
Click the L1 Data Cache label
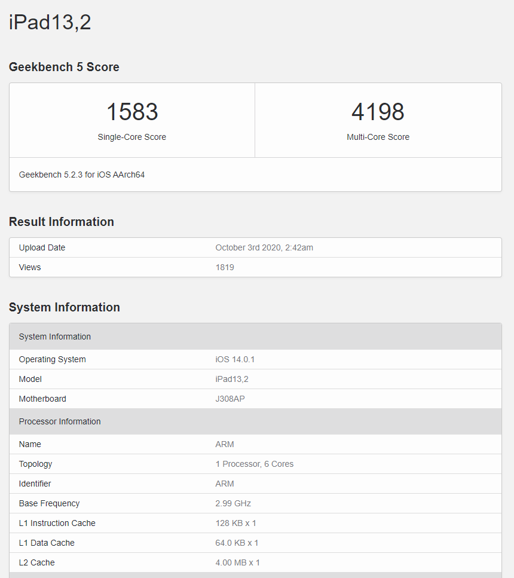point(47,543)
